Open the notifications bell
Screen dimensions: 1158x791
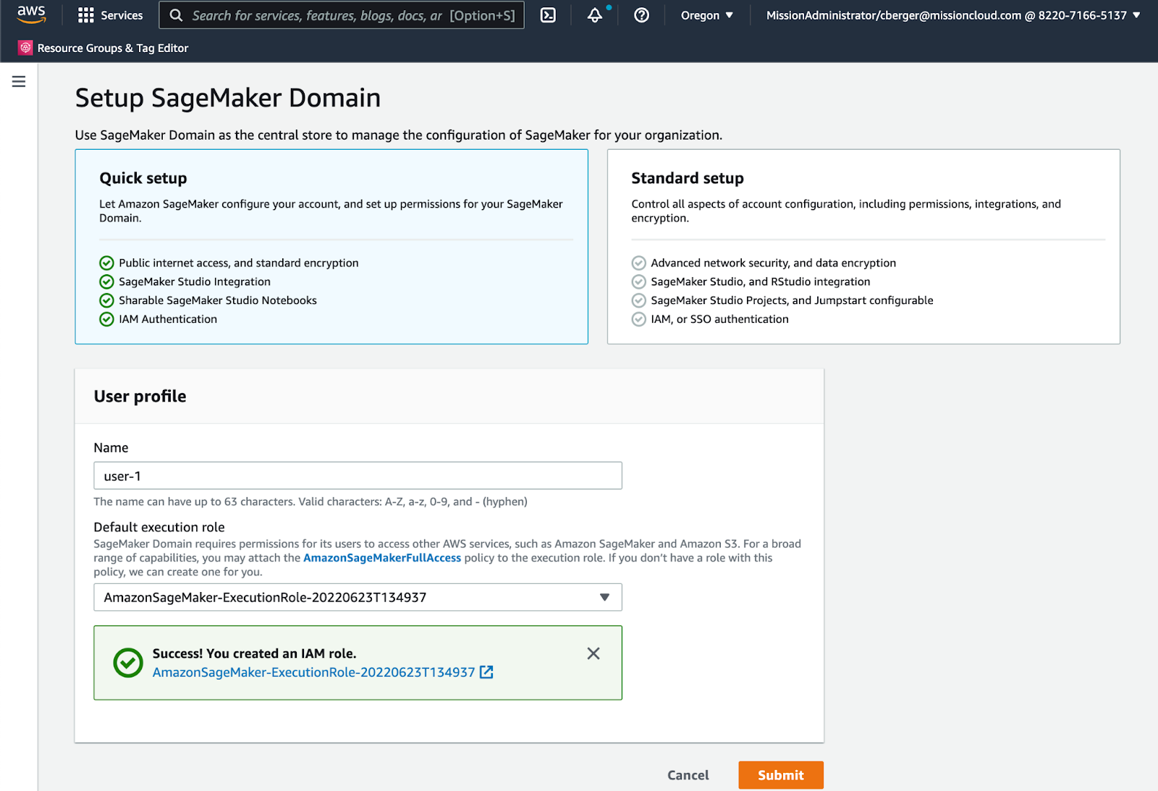(594, 15)
